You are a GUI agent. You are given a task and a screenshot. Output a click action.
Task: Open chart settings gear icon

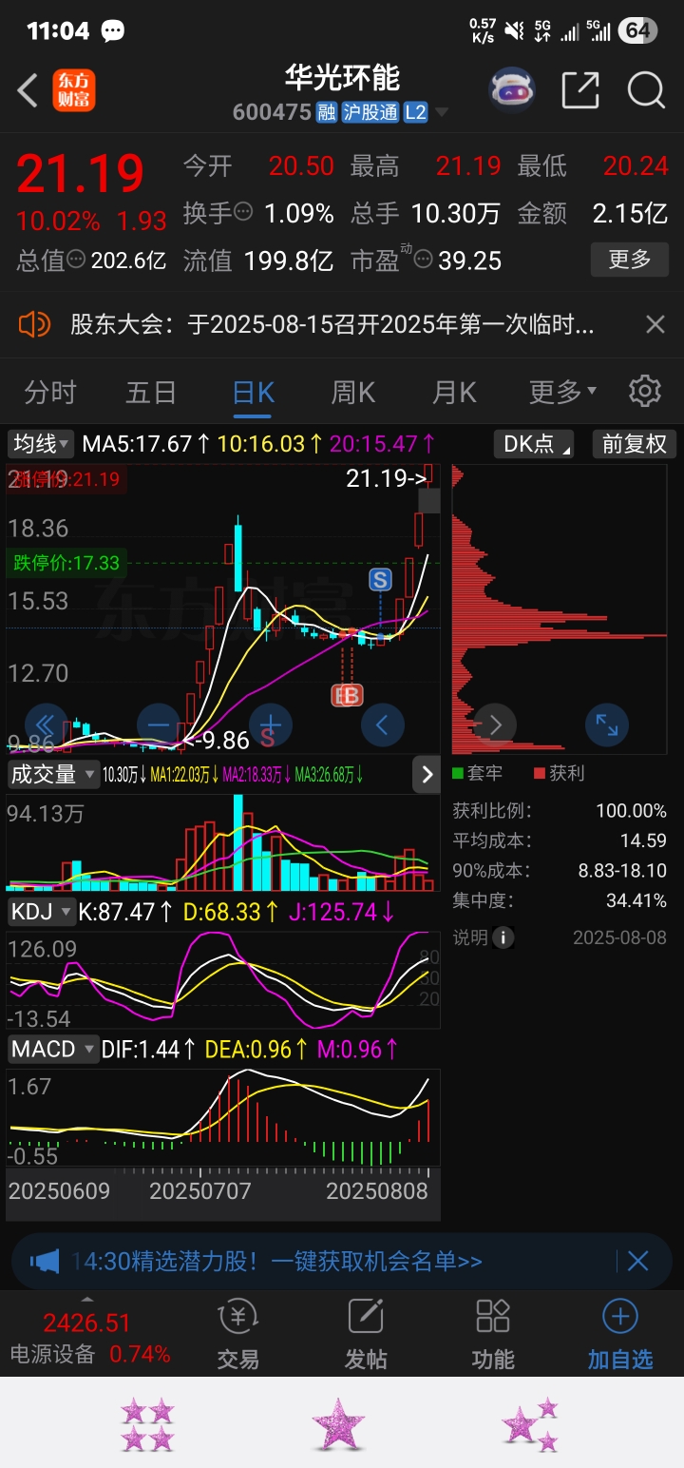click(645, 391)
